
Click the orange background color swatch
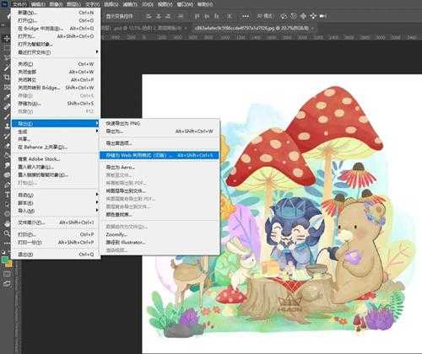[9, 264]
